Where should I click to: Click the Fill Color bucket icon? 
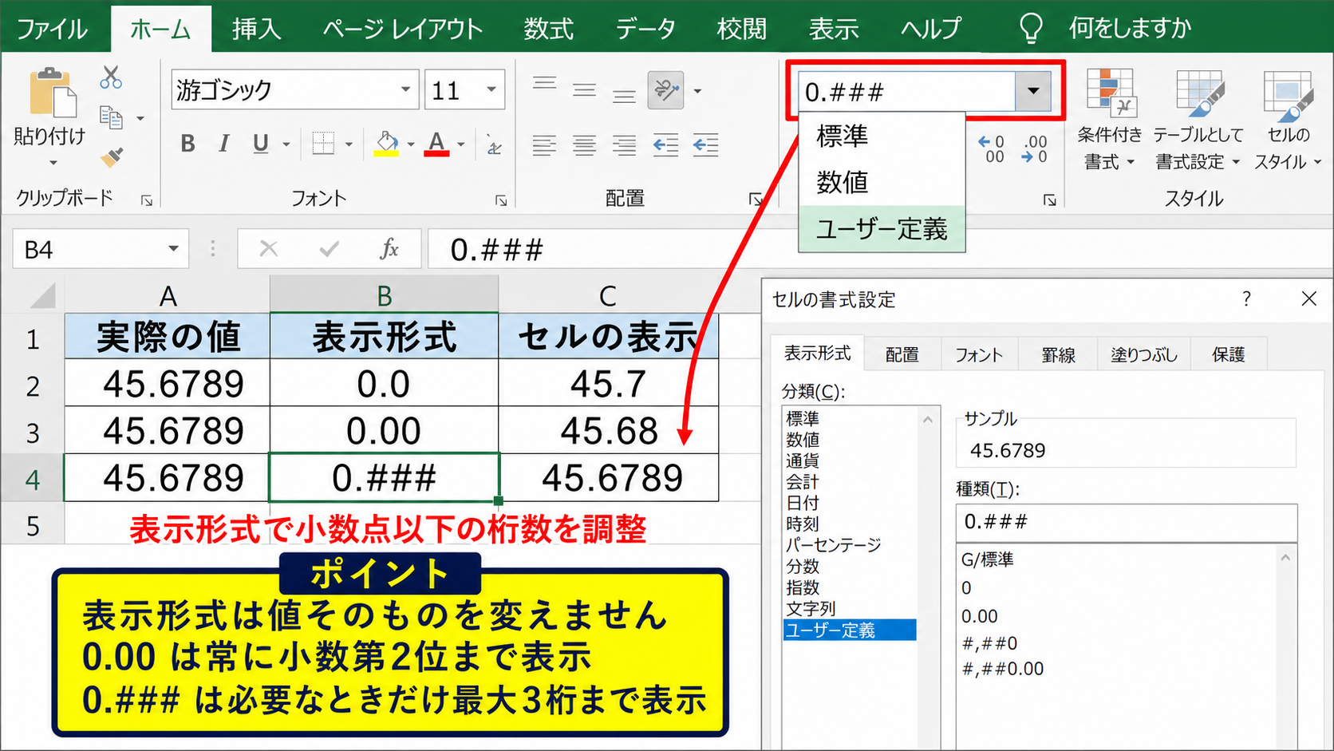pyautogui.click(x=387, y=144)
